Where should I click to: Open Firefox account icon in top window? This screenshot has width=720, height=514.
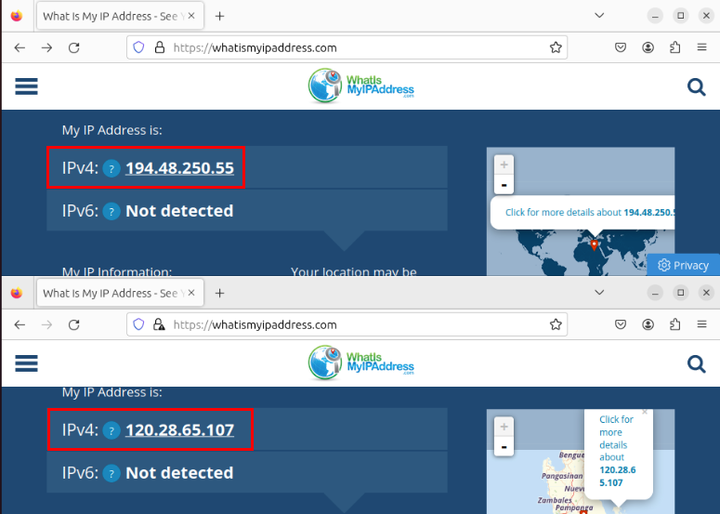click(648, 47)
